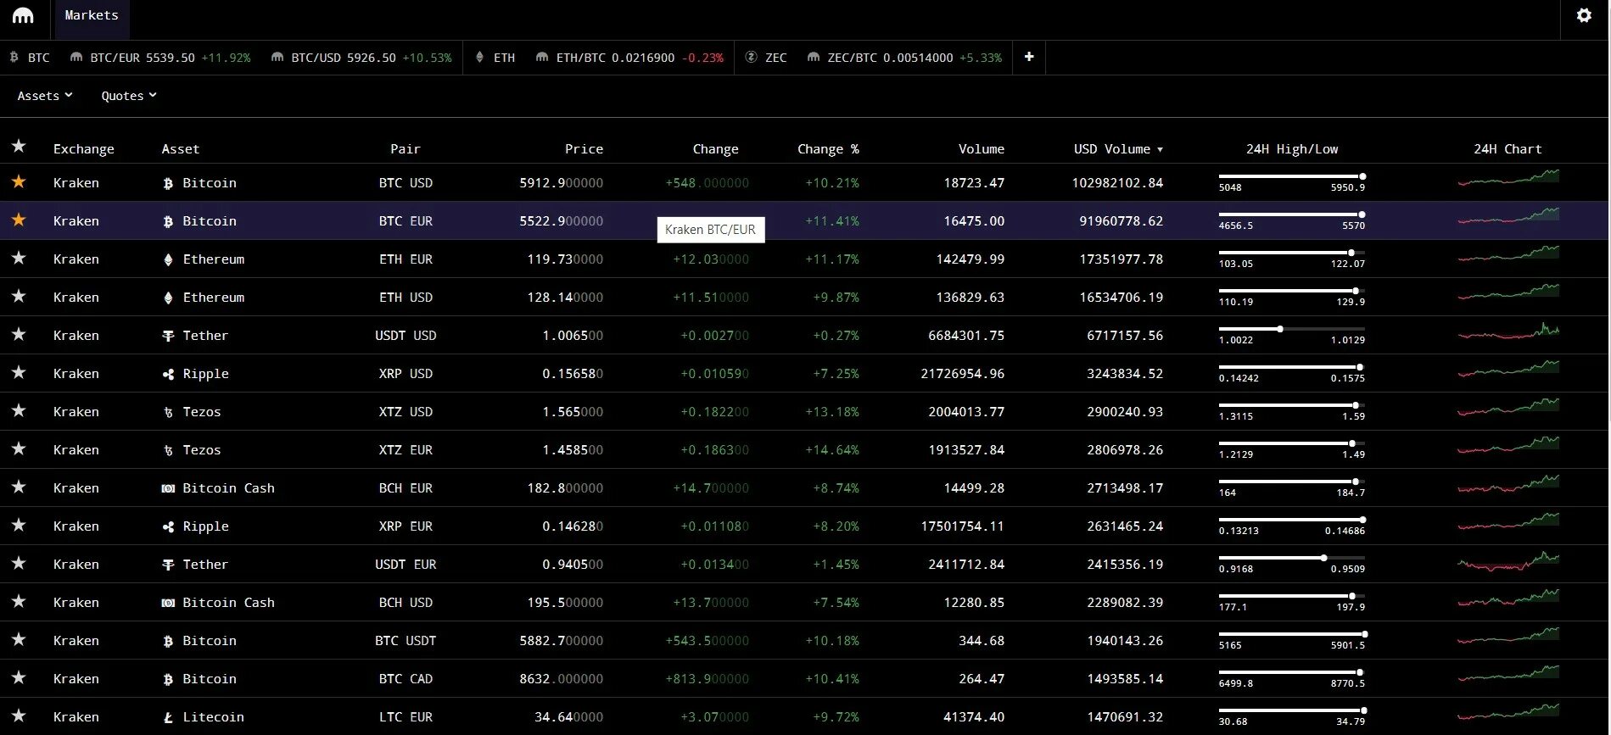Favorite the ETH EUR pair star
Screen dimensions: 1611x735
(19, 258)
